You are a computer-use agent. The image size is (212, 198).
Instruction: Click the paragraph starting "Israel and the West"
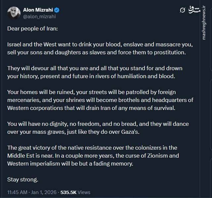point(99,48)
